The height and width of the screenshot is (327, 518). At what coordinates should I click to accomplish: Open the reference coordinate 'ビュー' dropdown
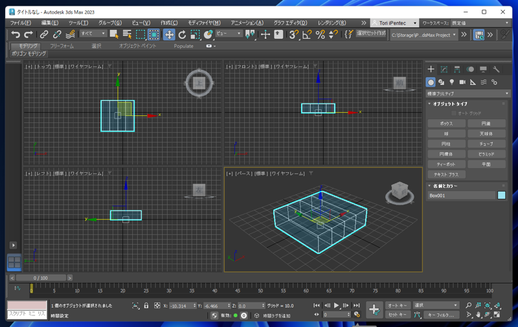pos(229,34)
